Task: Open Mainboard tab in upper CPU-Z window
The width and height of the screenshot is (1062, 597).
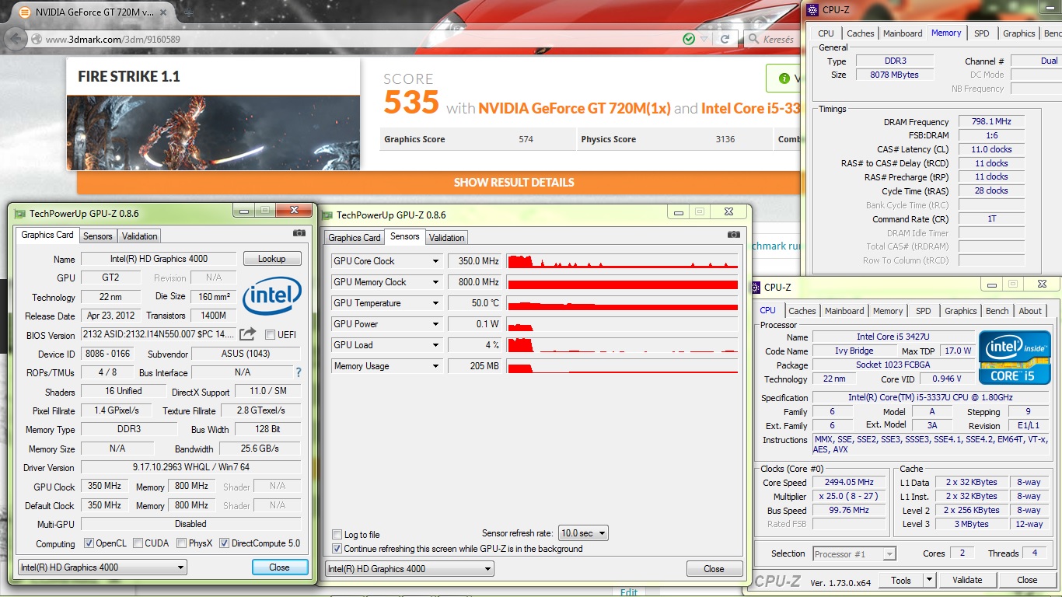Action: (903, 33)
